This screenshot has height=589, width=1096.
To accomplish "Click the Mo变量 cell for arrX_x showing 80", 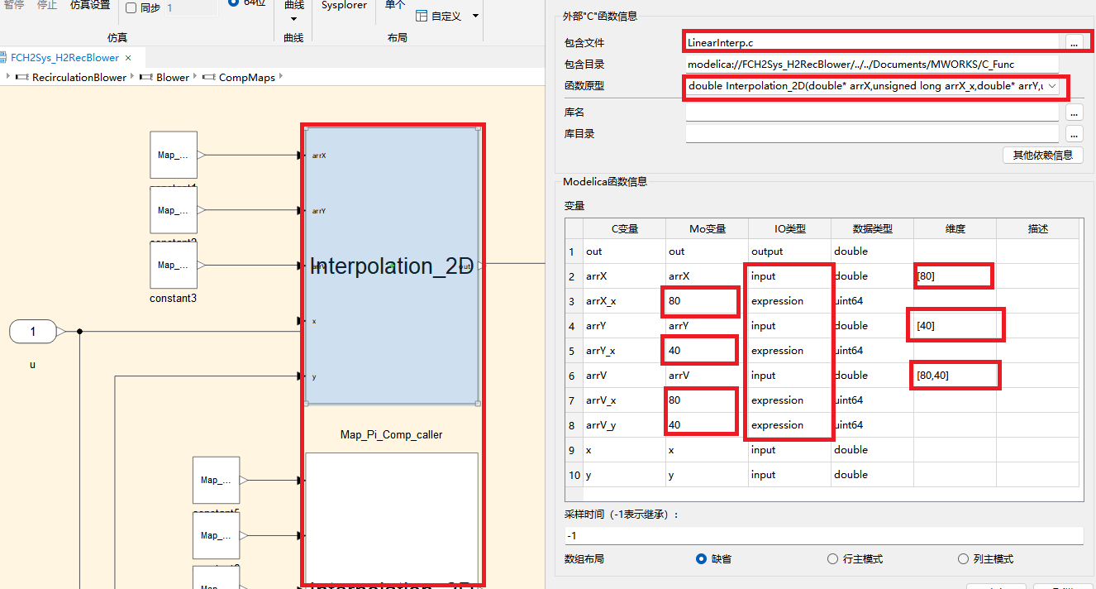I will (x=707, y=301).
